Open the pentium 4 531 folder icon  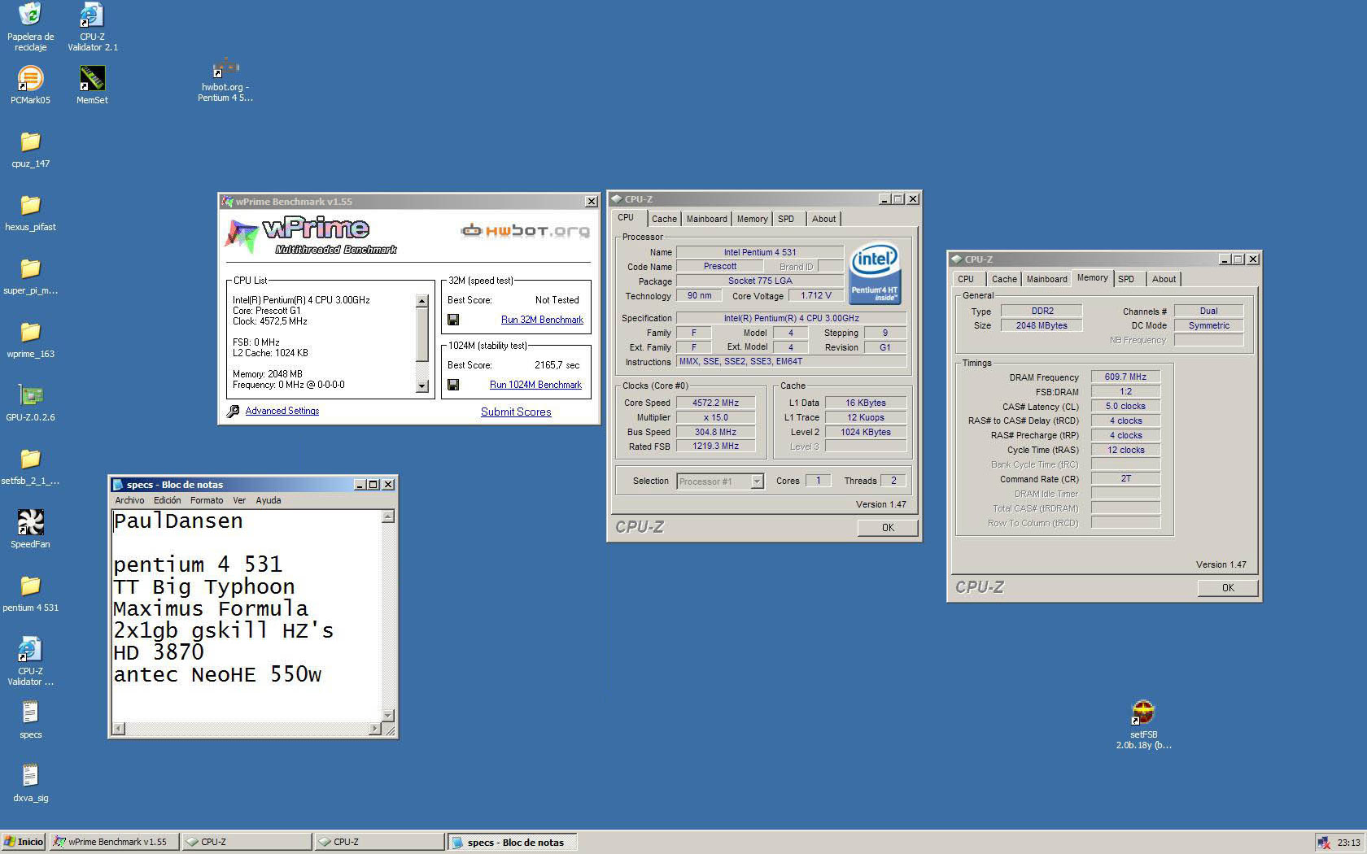(x=30, y=593)
